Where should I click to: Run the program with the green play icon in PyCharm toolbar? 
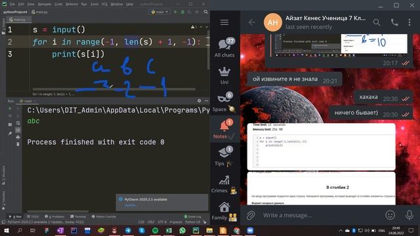[x=175, y=12]
